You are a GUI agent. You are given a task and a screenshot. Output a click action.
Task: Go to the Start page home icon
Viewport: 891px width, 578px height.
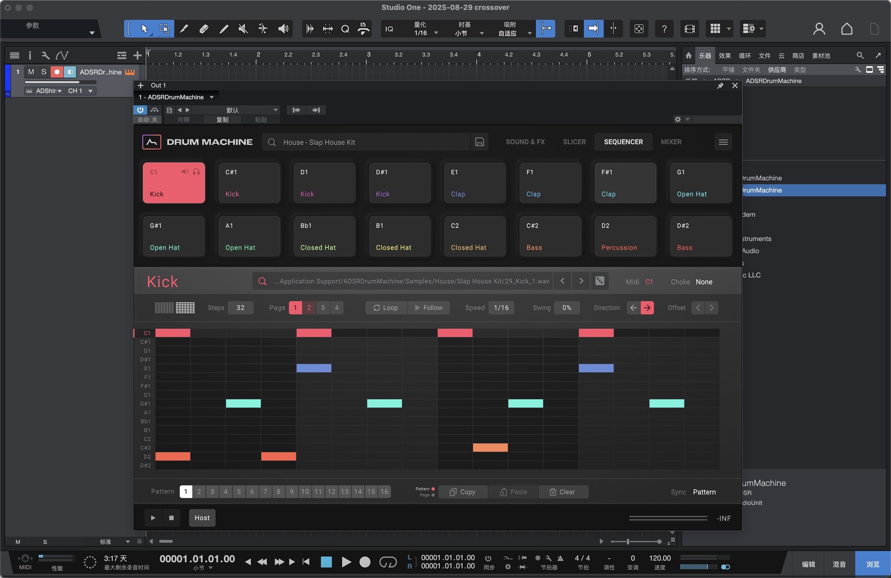(x=846, y=29)
